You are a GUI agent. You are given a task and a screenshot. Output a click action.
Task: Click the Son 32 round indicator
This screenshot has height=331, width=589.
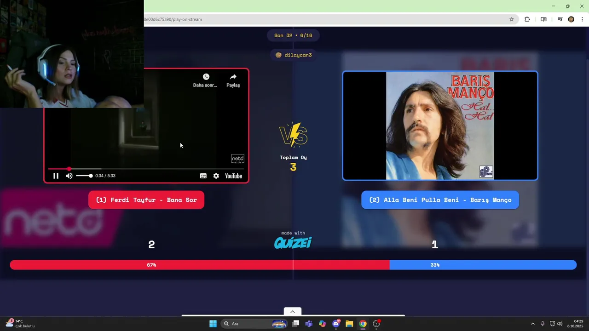[293, 35]
